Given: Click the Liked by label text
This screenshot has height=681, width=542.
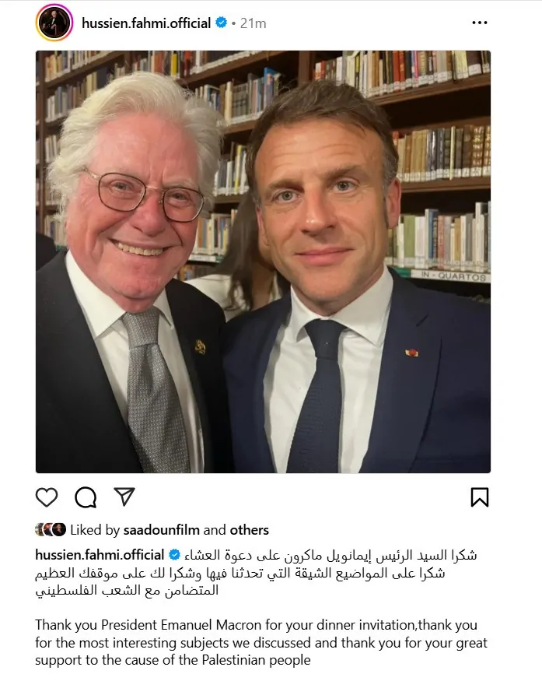Looking at the screenshot, I should point(95,530).
